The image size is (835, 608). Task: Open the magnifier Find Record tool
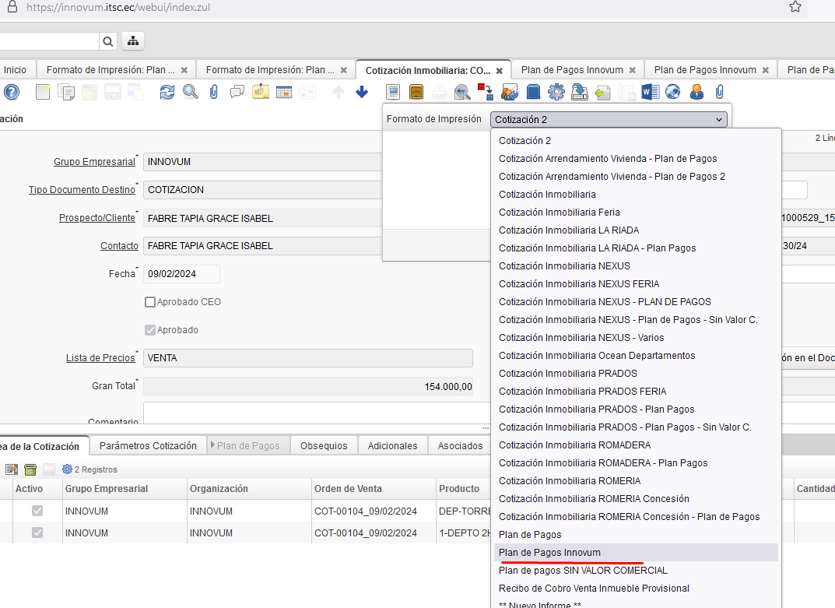tap(191, 92)
